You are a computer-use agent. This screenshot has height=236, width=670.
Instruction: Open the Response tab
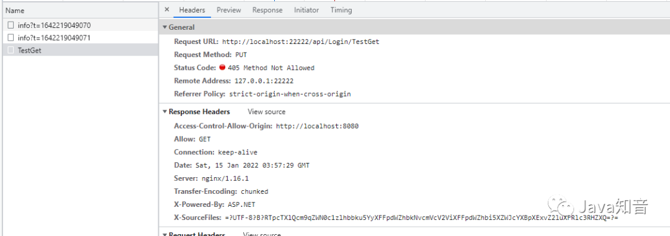[267, 10]
